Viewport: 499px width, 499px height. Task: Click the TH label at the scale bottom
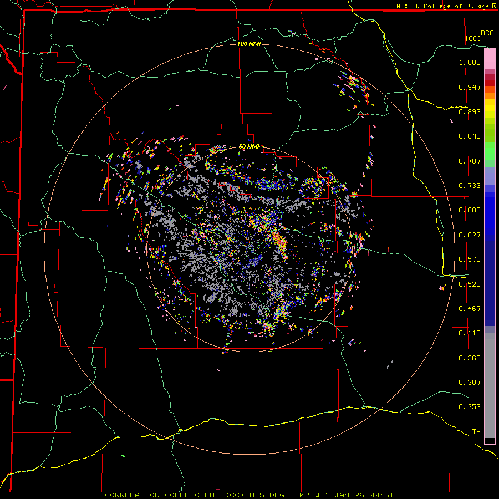(476, 432)
